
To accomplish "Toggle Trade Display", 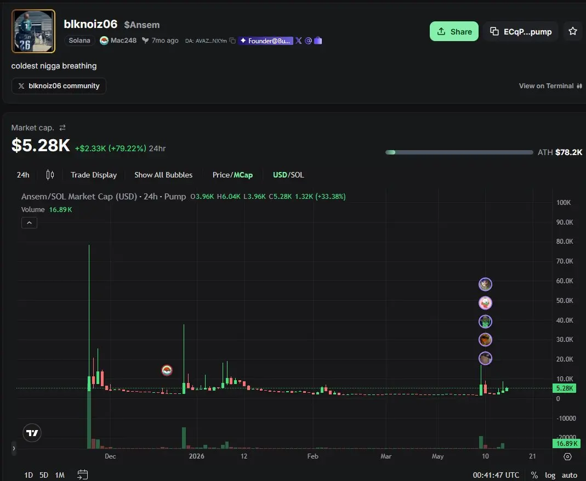I will point(94,175).
